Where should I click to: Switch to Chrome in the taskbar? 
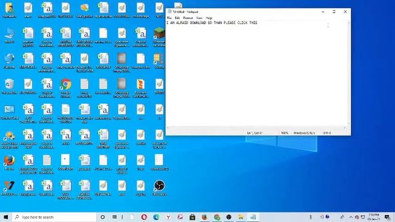pos(217,217)
